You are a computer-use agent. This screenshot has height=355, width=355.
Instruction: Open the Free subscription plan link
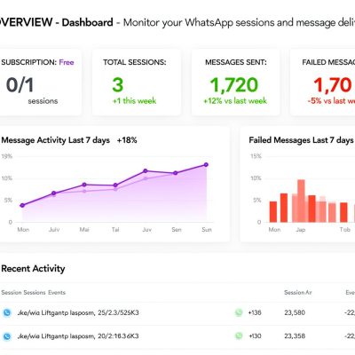pyautogui.click(x=67, y=62)
